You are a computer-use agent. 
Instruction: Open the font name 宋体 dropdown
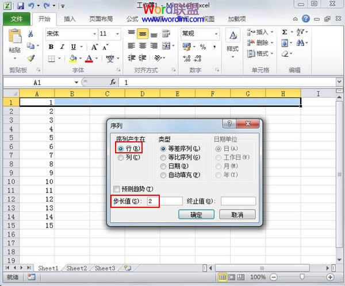(94, 34)
